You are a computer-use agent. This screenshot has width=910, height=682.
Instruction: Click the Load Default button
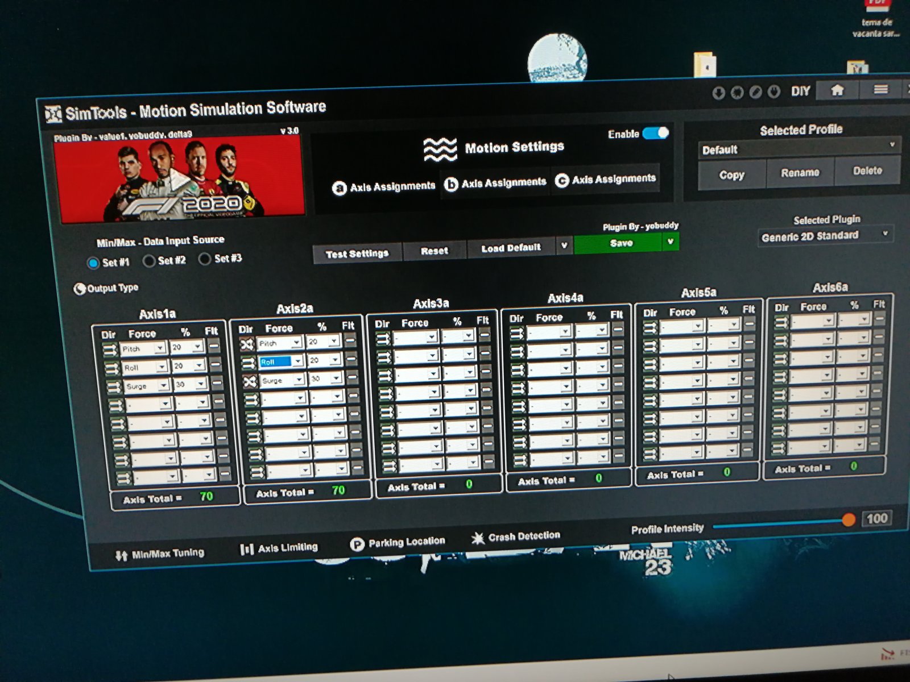511,248
